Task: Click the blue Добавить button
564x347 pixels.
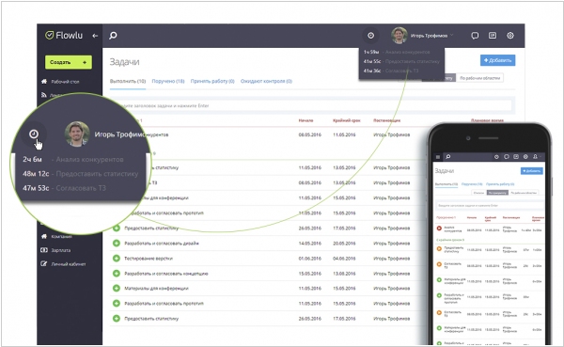Action: click(x=497, y=60)
